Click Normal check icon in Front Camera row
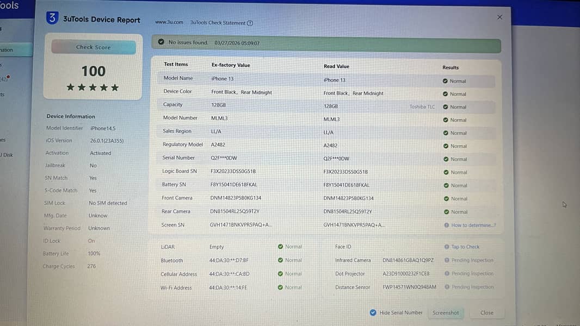This screenshot has height=326, width=580. [x=446, y=199]
